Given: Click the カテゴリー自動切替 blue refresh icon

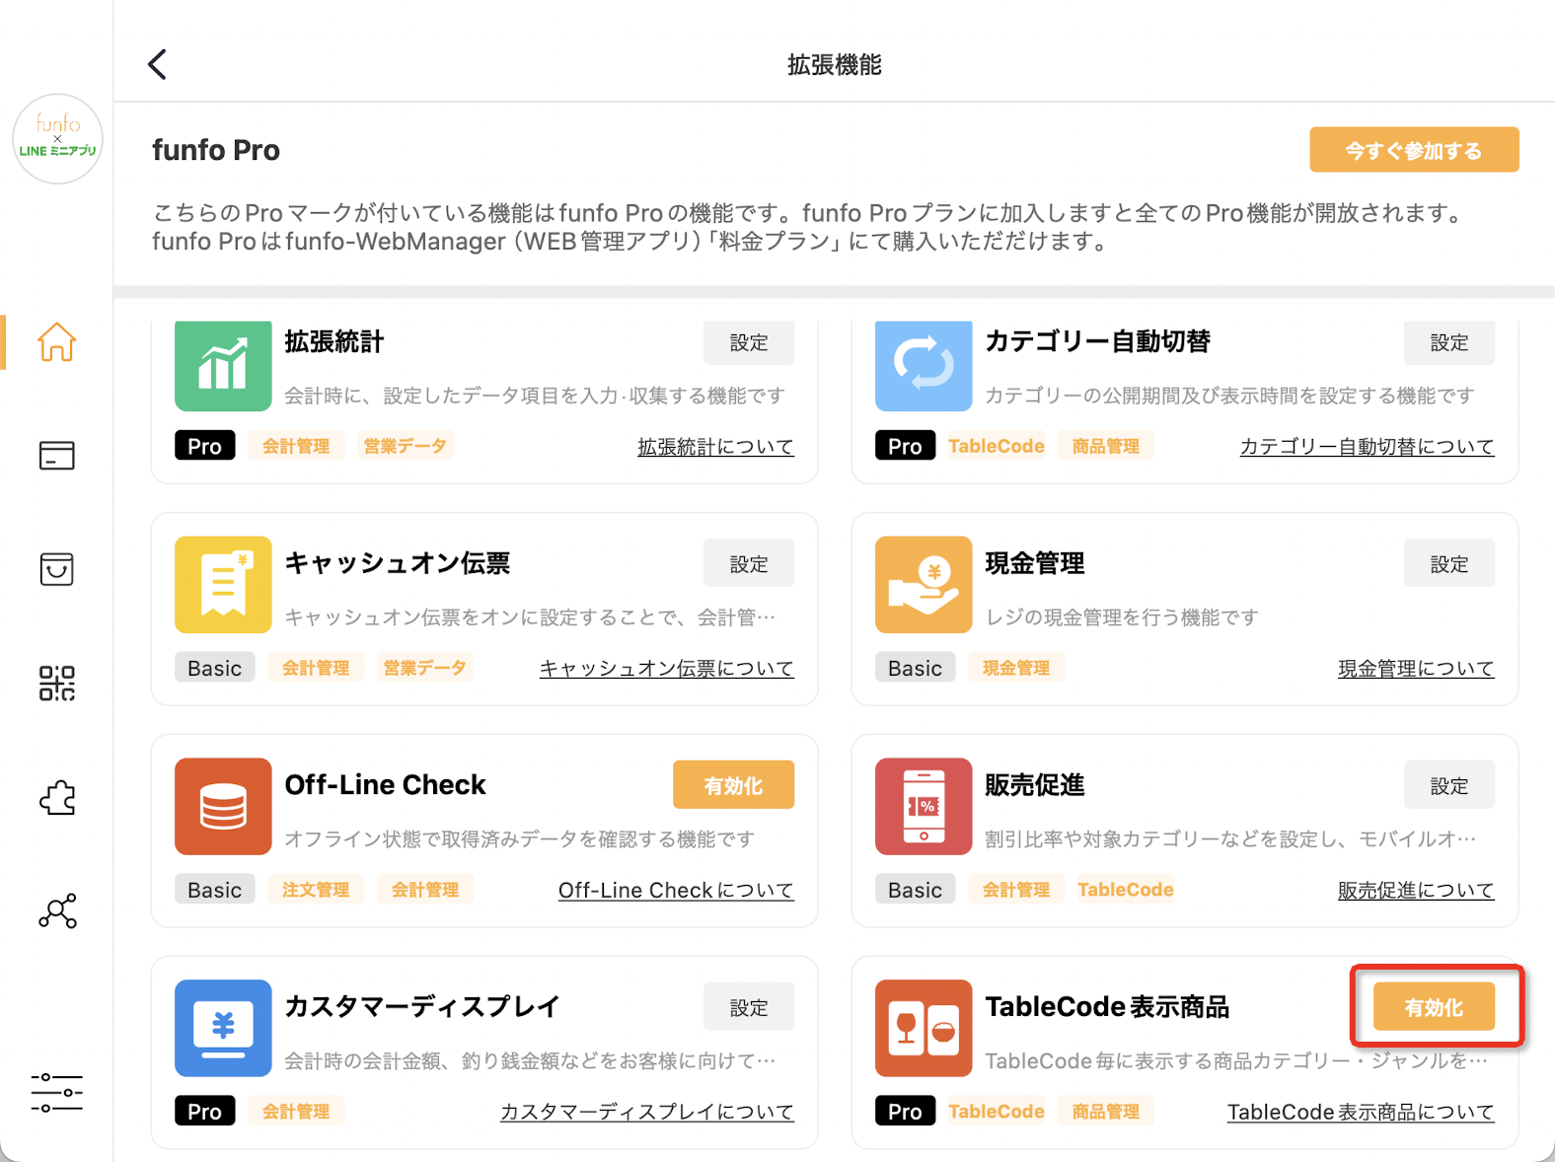Looking at the screenshot, I should click(x=924, y=365).
